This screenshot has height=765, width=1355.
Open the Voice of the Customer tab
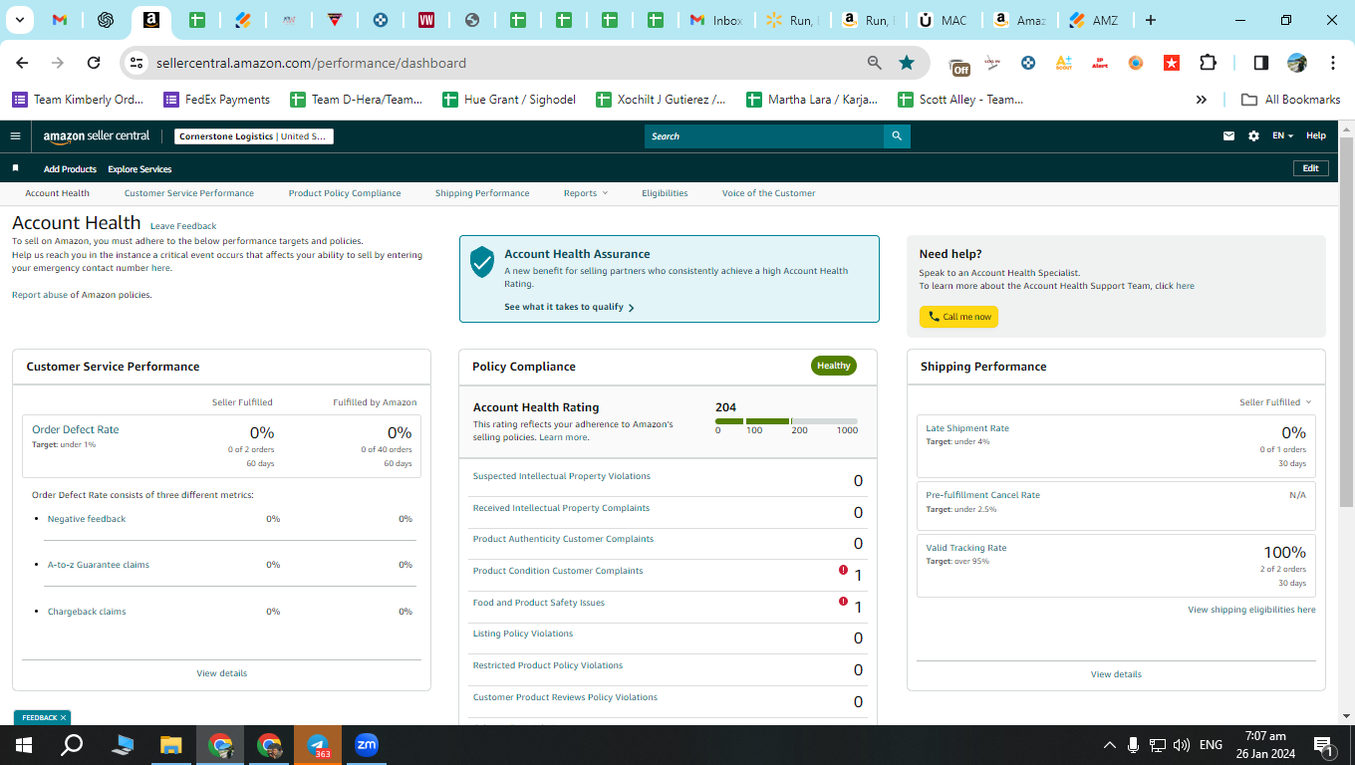[769, 193]
